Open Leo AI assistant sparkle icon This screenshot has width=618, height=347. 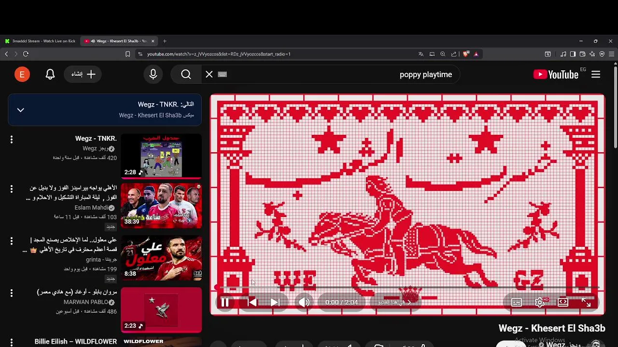pyautogui.click(x=592, y=54)
